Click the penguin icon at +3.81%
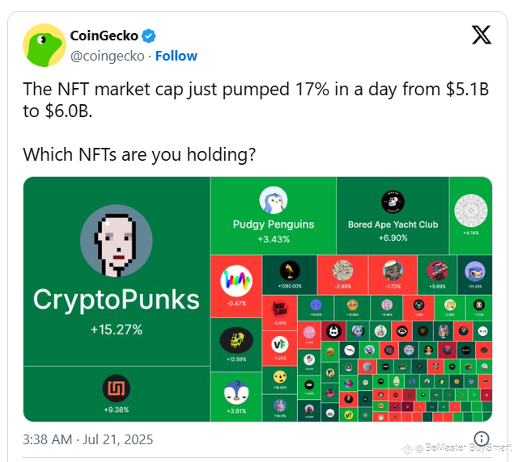The width and height of the screenshot is (518, 462). (x=236, y=393)
